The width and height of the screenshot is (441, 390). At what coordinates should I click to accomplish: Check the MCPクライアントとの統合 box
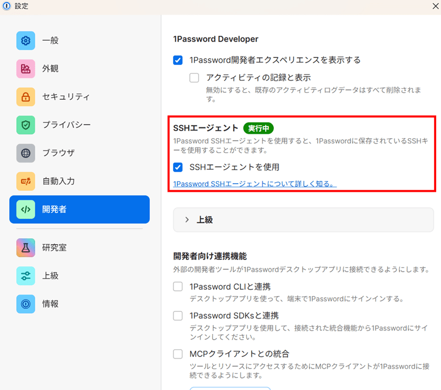(x=177, y=354)
